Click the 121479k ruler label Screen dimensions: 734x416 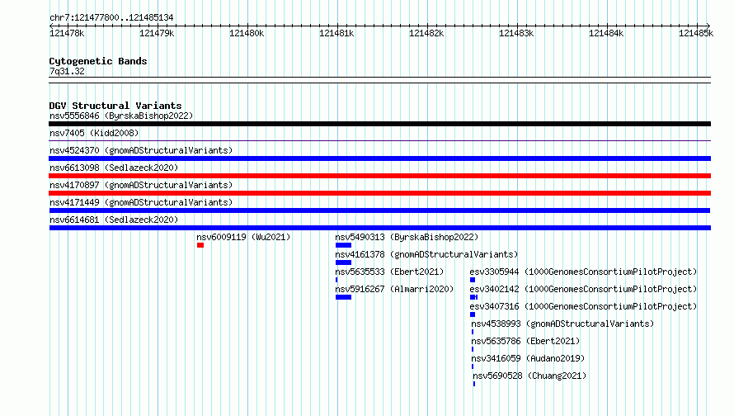point(157,33)
